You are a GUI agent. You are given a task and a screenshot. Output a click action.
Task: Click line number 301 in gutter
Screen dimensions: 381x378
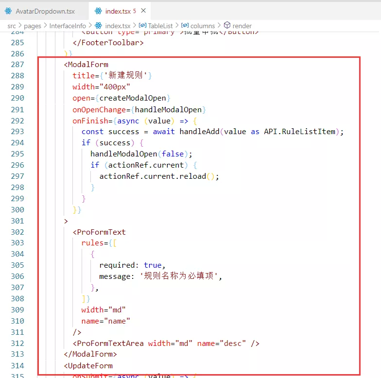(17, 221)
